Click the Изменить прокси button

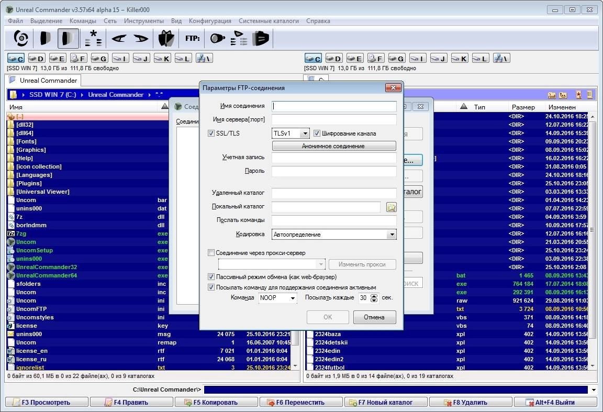[362, 264]
